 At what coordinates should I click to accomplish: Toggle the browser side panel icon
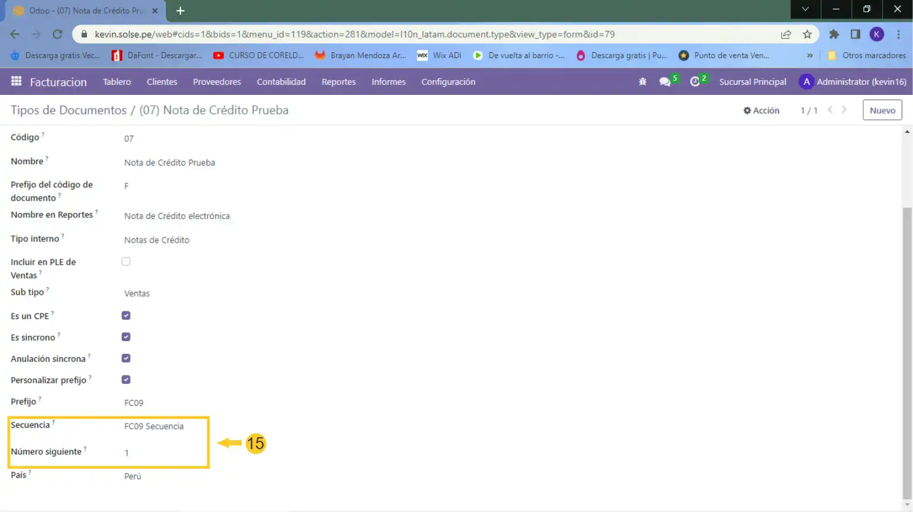tap(855, 34)
